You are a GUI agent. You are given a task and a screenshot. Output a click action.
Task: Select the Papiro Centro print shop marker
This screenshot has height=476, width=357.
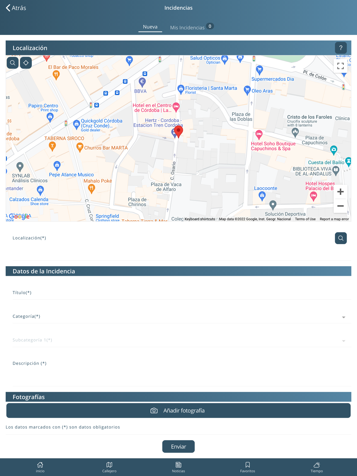point(50,117)
